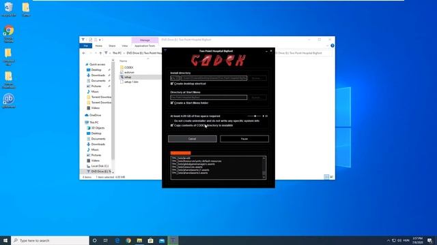This screenshot has width=437, height=245.
Task: Toggle Create desktop shortcut checkbox
Action: [x=172, y=83]
